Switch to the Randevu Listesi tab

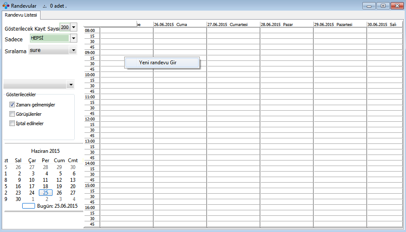click(21, 15)
